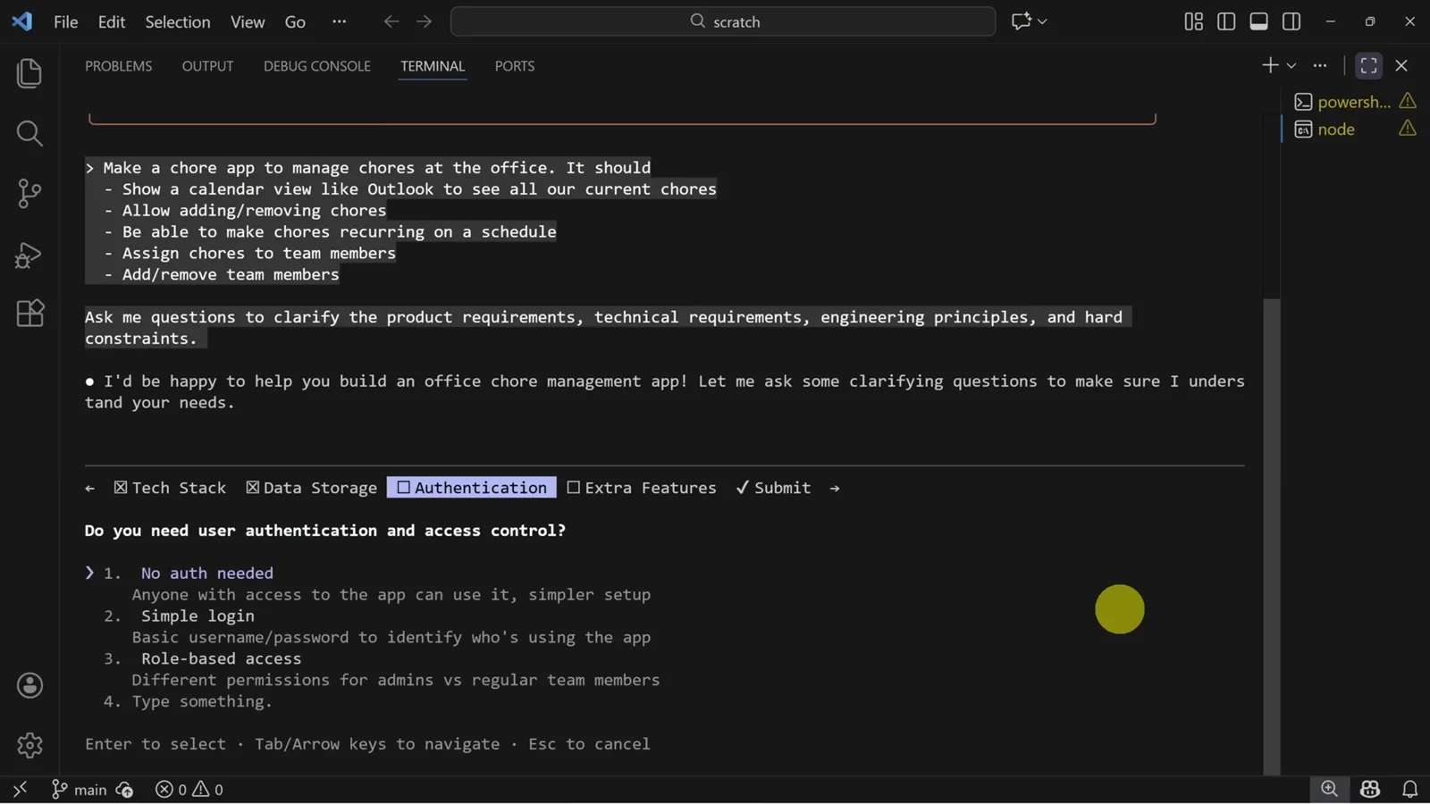Switch to the OUTPUT tab
This screenshot has width=1430, height=804.
pos(207,66)
